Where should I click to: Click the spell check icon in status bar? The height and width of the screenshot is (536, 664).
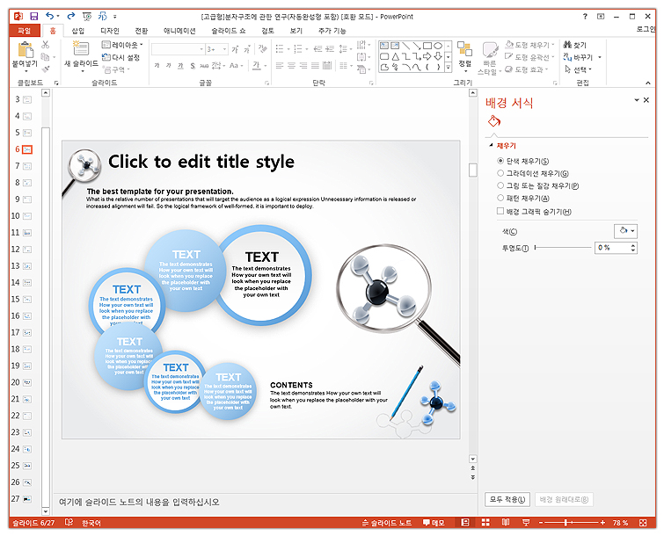click(69, 523)
